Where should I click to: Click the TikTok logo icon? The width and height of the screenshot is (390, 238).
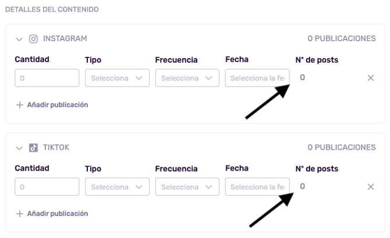tap(33, 148)
